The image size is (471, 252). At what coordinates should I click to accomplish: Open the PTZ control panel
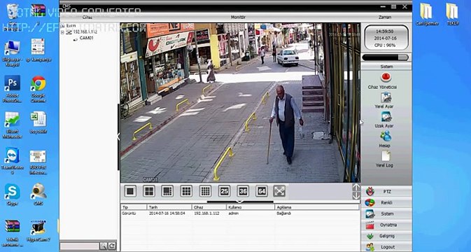tap(386, 192)
